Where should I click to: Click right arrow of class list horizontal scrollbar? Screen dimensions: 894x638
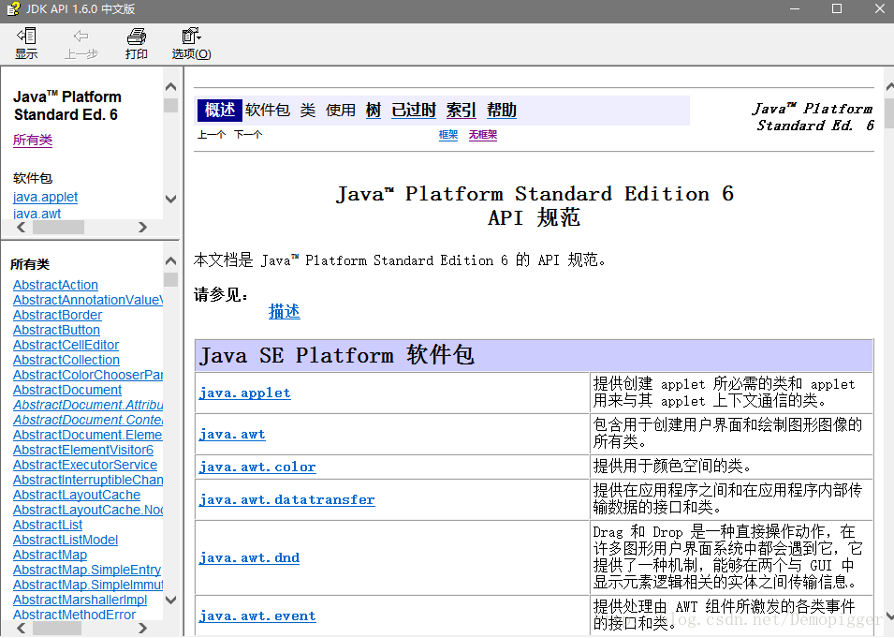point(142,628)
